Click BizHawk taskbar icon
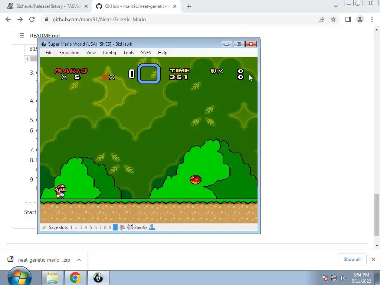This screenshot has height=285, width=380. 98,278
